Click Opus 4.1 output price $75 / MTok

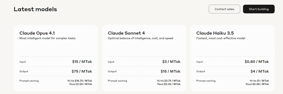click(x=82, y=71)
